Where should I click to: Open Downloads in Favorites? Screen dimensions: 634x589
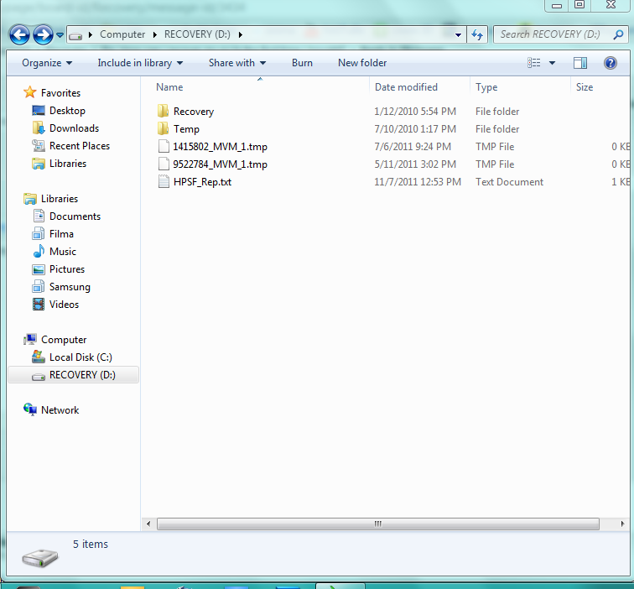74,128
